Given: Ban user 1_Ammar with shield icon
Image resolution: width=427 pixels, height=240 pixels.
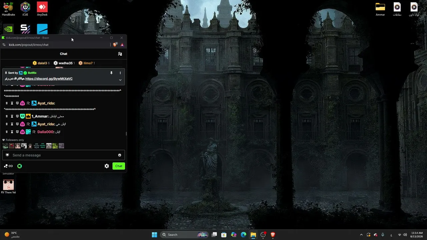Looking at the screenshot, I should click(x=17, y=116).
